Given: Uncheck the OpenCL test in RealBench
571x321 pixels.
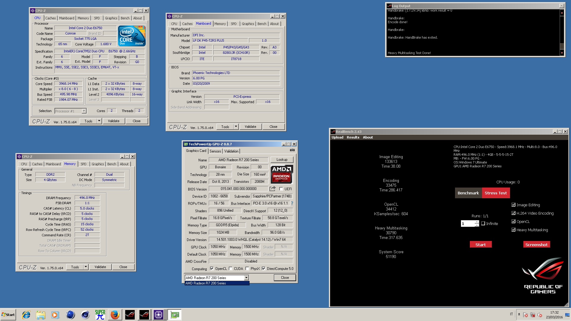Looking at the screenshot, I should click(513, 221).
